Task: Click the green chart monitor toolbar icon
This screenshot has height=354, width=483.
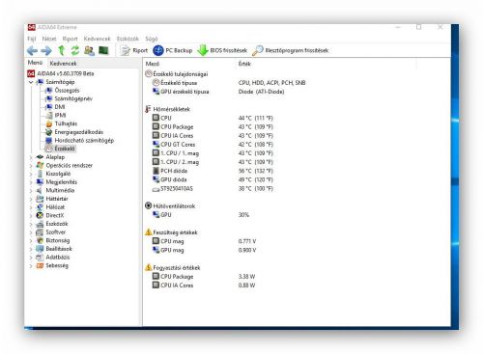Action: 103,50
